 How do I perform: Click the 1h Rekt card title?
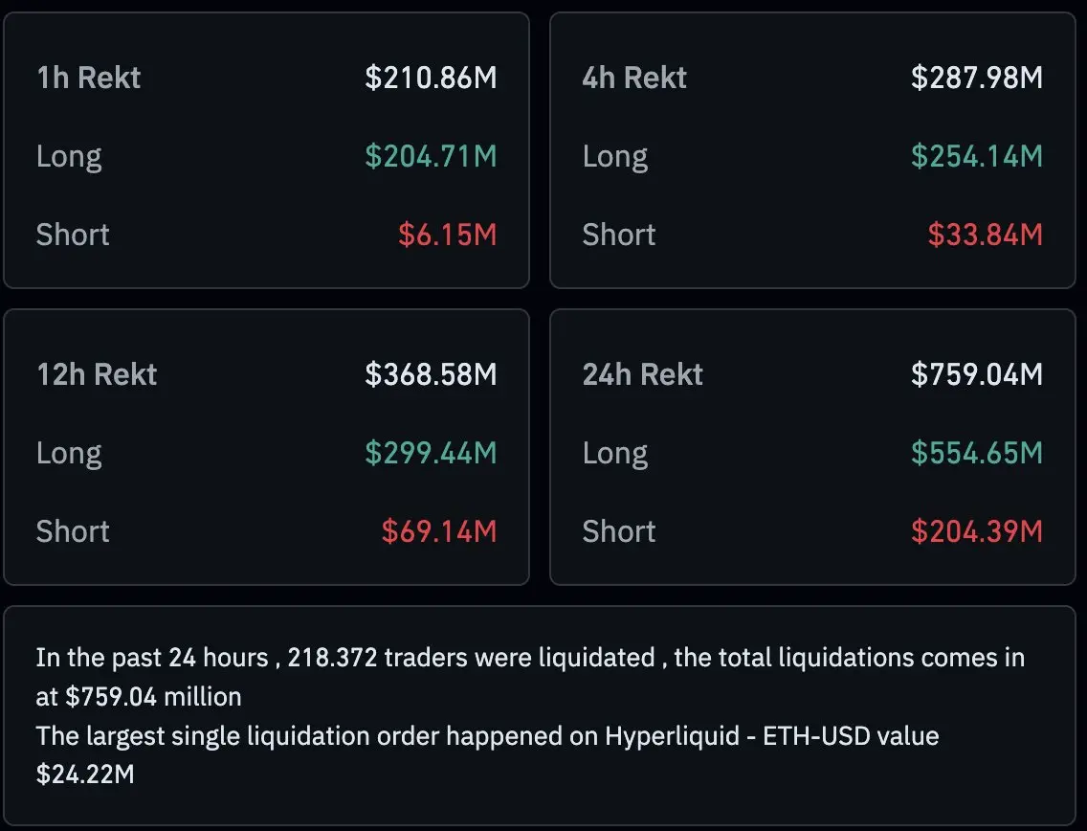pyautogui.click(x=88, y=78)
